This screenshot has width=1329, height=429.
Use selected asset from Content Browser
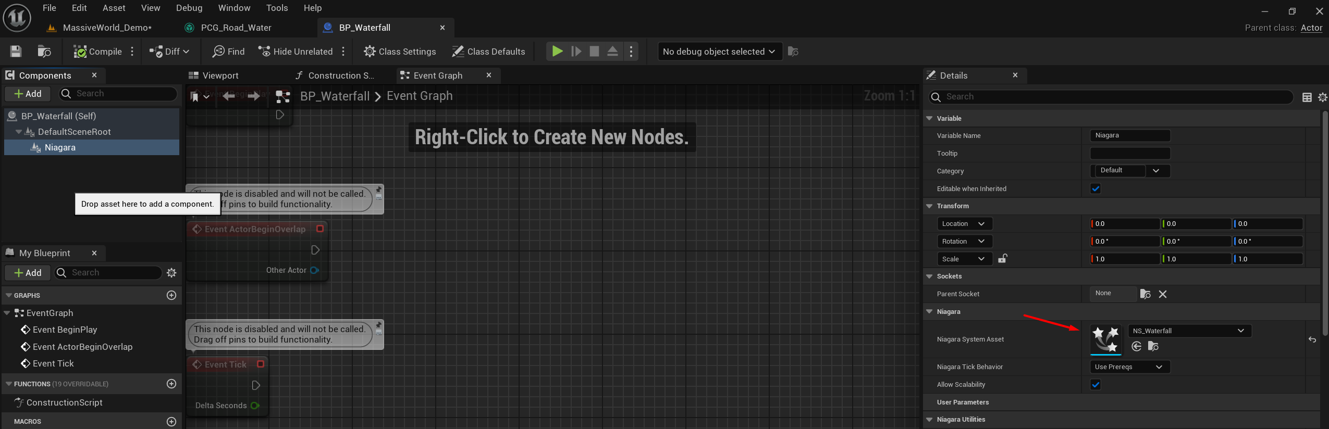tap(1137, 347)
